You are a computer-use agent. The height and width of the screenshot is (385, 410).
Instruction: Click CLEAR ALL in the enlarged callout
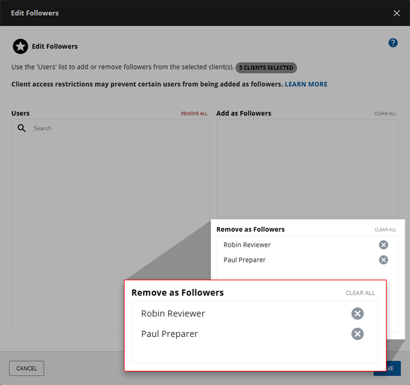pyautogui.click(x=360, y=293)
